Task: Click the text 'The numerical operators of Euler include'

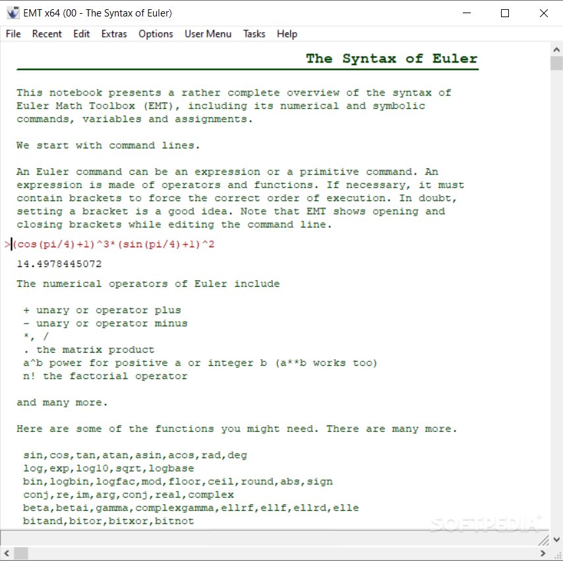Action: pos(148,283)
